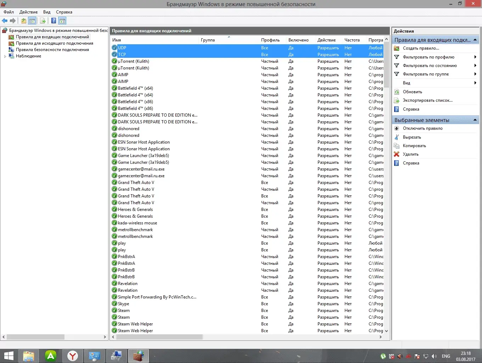Image resolution: width=482 pixels, height=363 pixels.
Task: Sort the list by the Действие column header
Action: click(x=329, y=40)
